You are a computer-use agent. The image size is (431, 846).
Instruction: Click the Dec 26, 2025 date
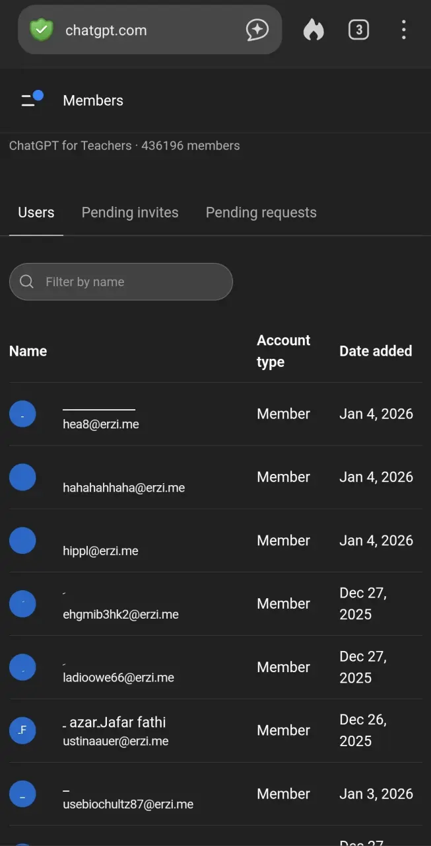[364, 730]
